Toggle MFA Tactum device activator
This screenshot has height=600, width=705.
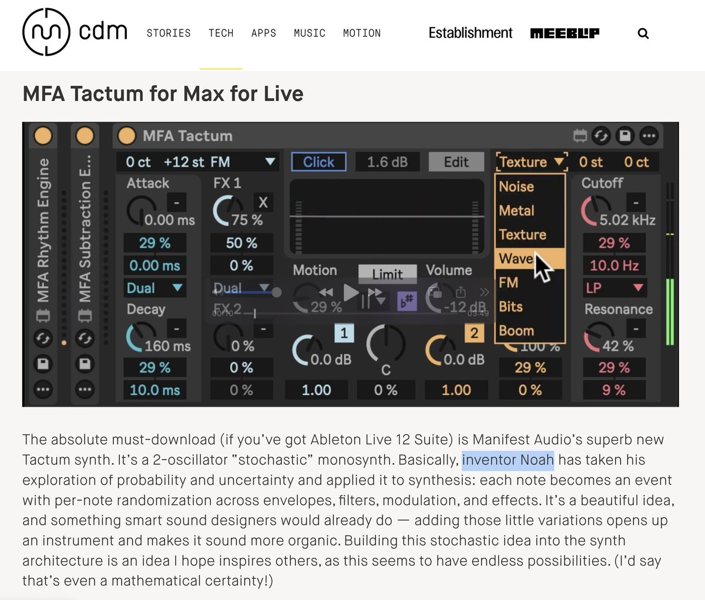coord(127,136)
